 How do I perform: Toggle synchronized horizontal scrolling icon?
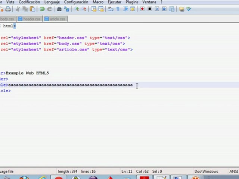pyautogui.click(x=101, y=9)
